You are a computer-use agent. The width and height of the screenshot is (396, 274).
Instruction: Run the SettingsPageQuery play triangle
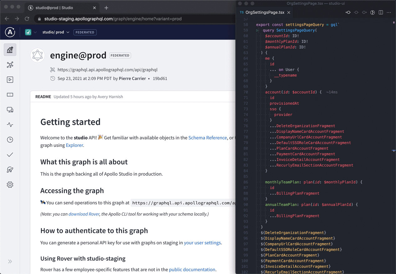[257, 30]
